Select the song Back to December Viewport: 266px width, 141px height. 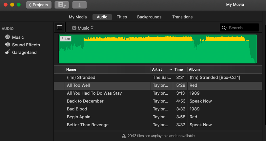coord(85,101)
